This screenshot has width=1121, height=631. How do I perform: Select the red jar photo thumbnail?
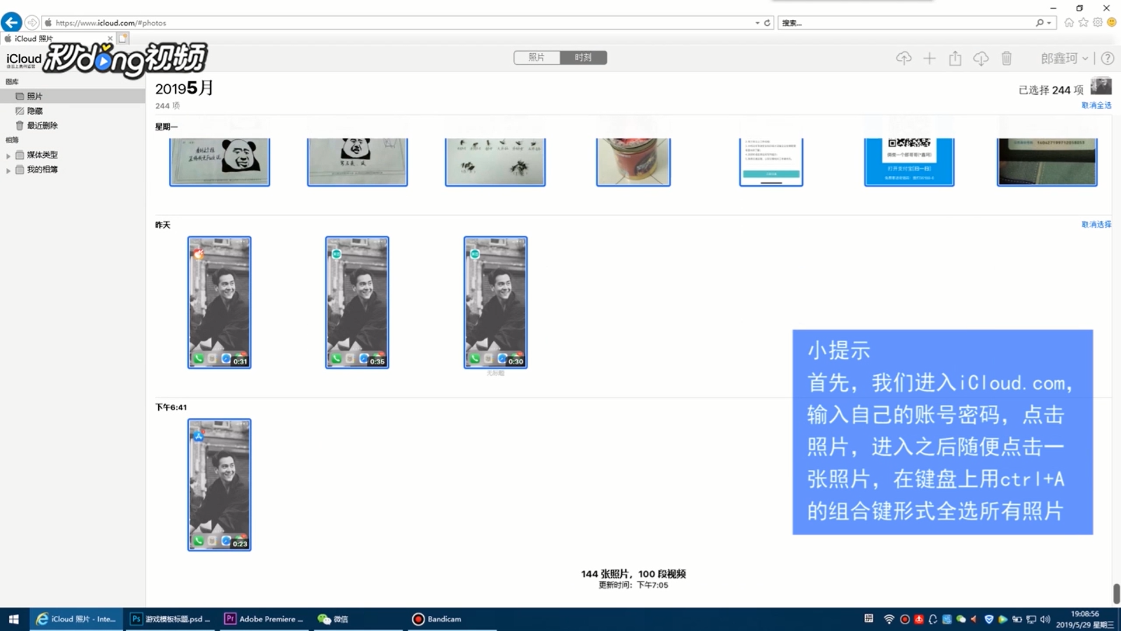pyautogui.click(x=633, y=162)
